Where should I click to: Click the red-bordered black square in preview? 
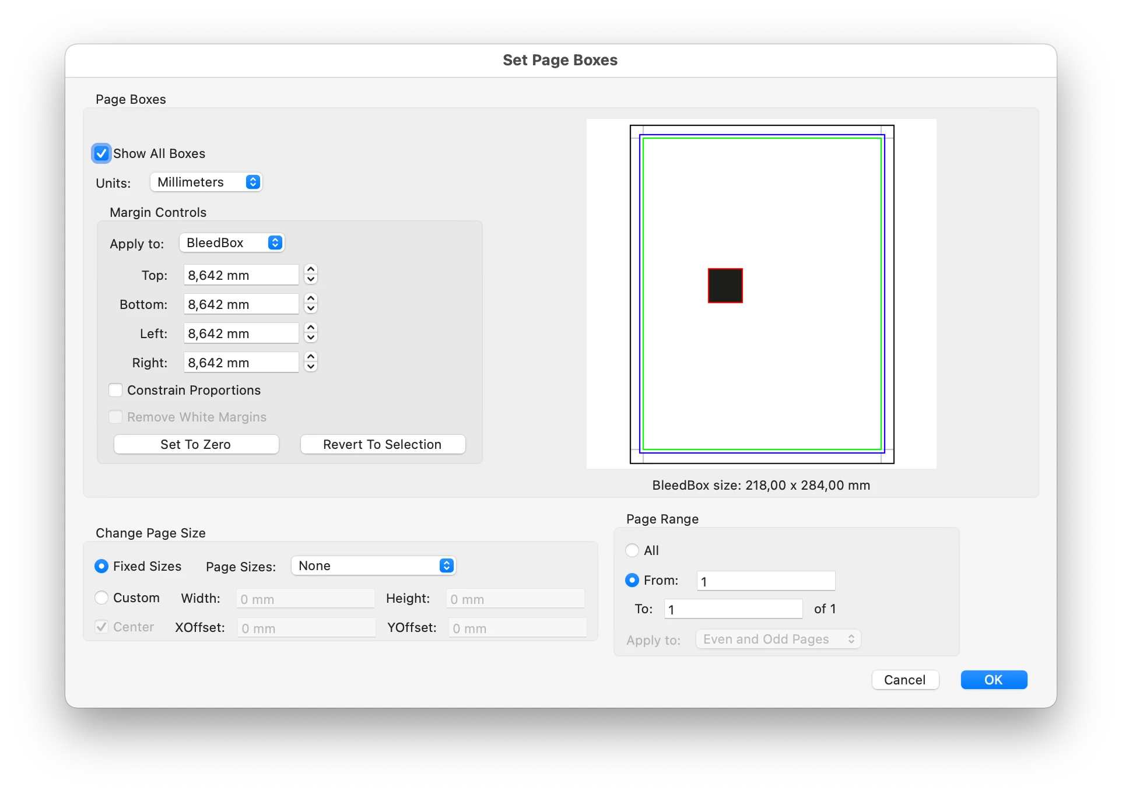pos(725,286)
